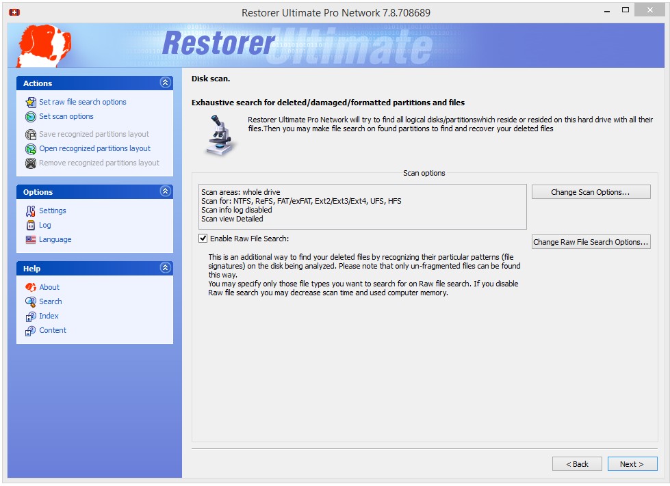Open the Settings link
670x486 pixels.
[x=53, y=211]
